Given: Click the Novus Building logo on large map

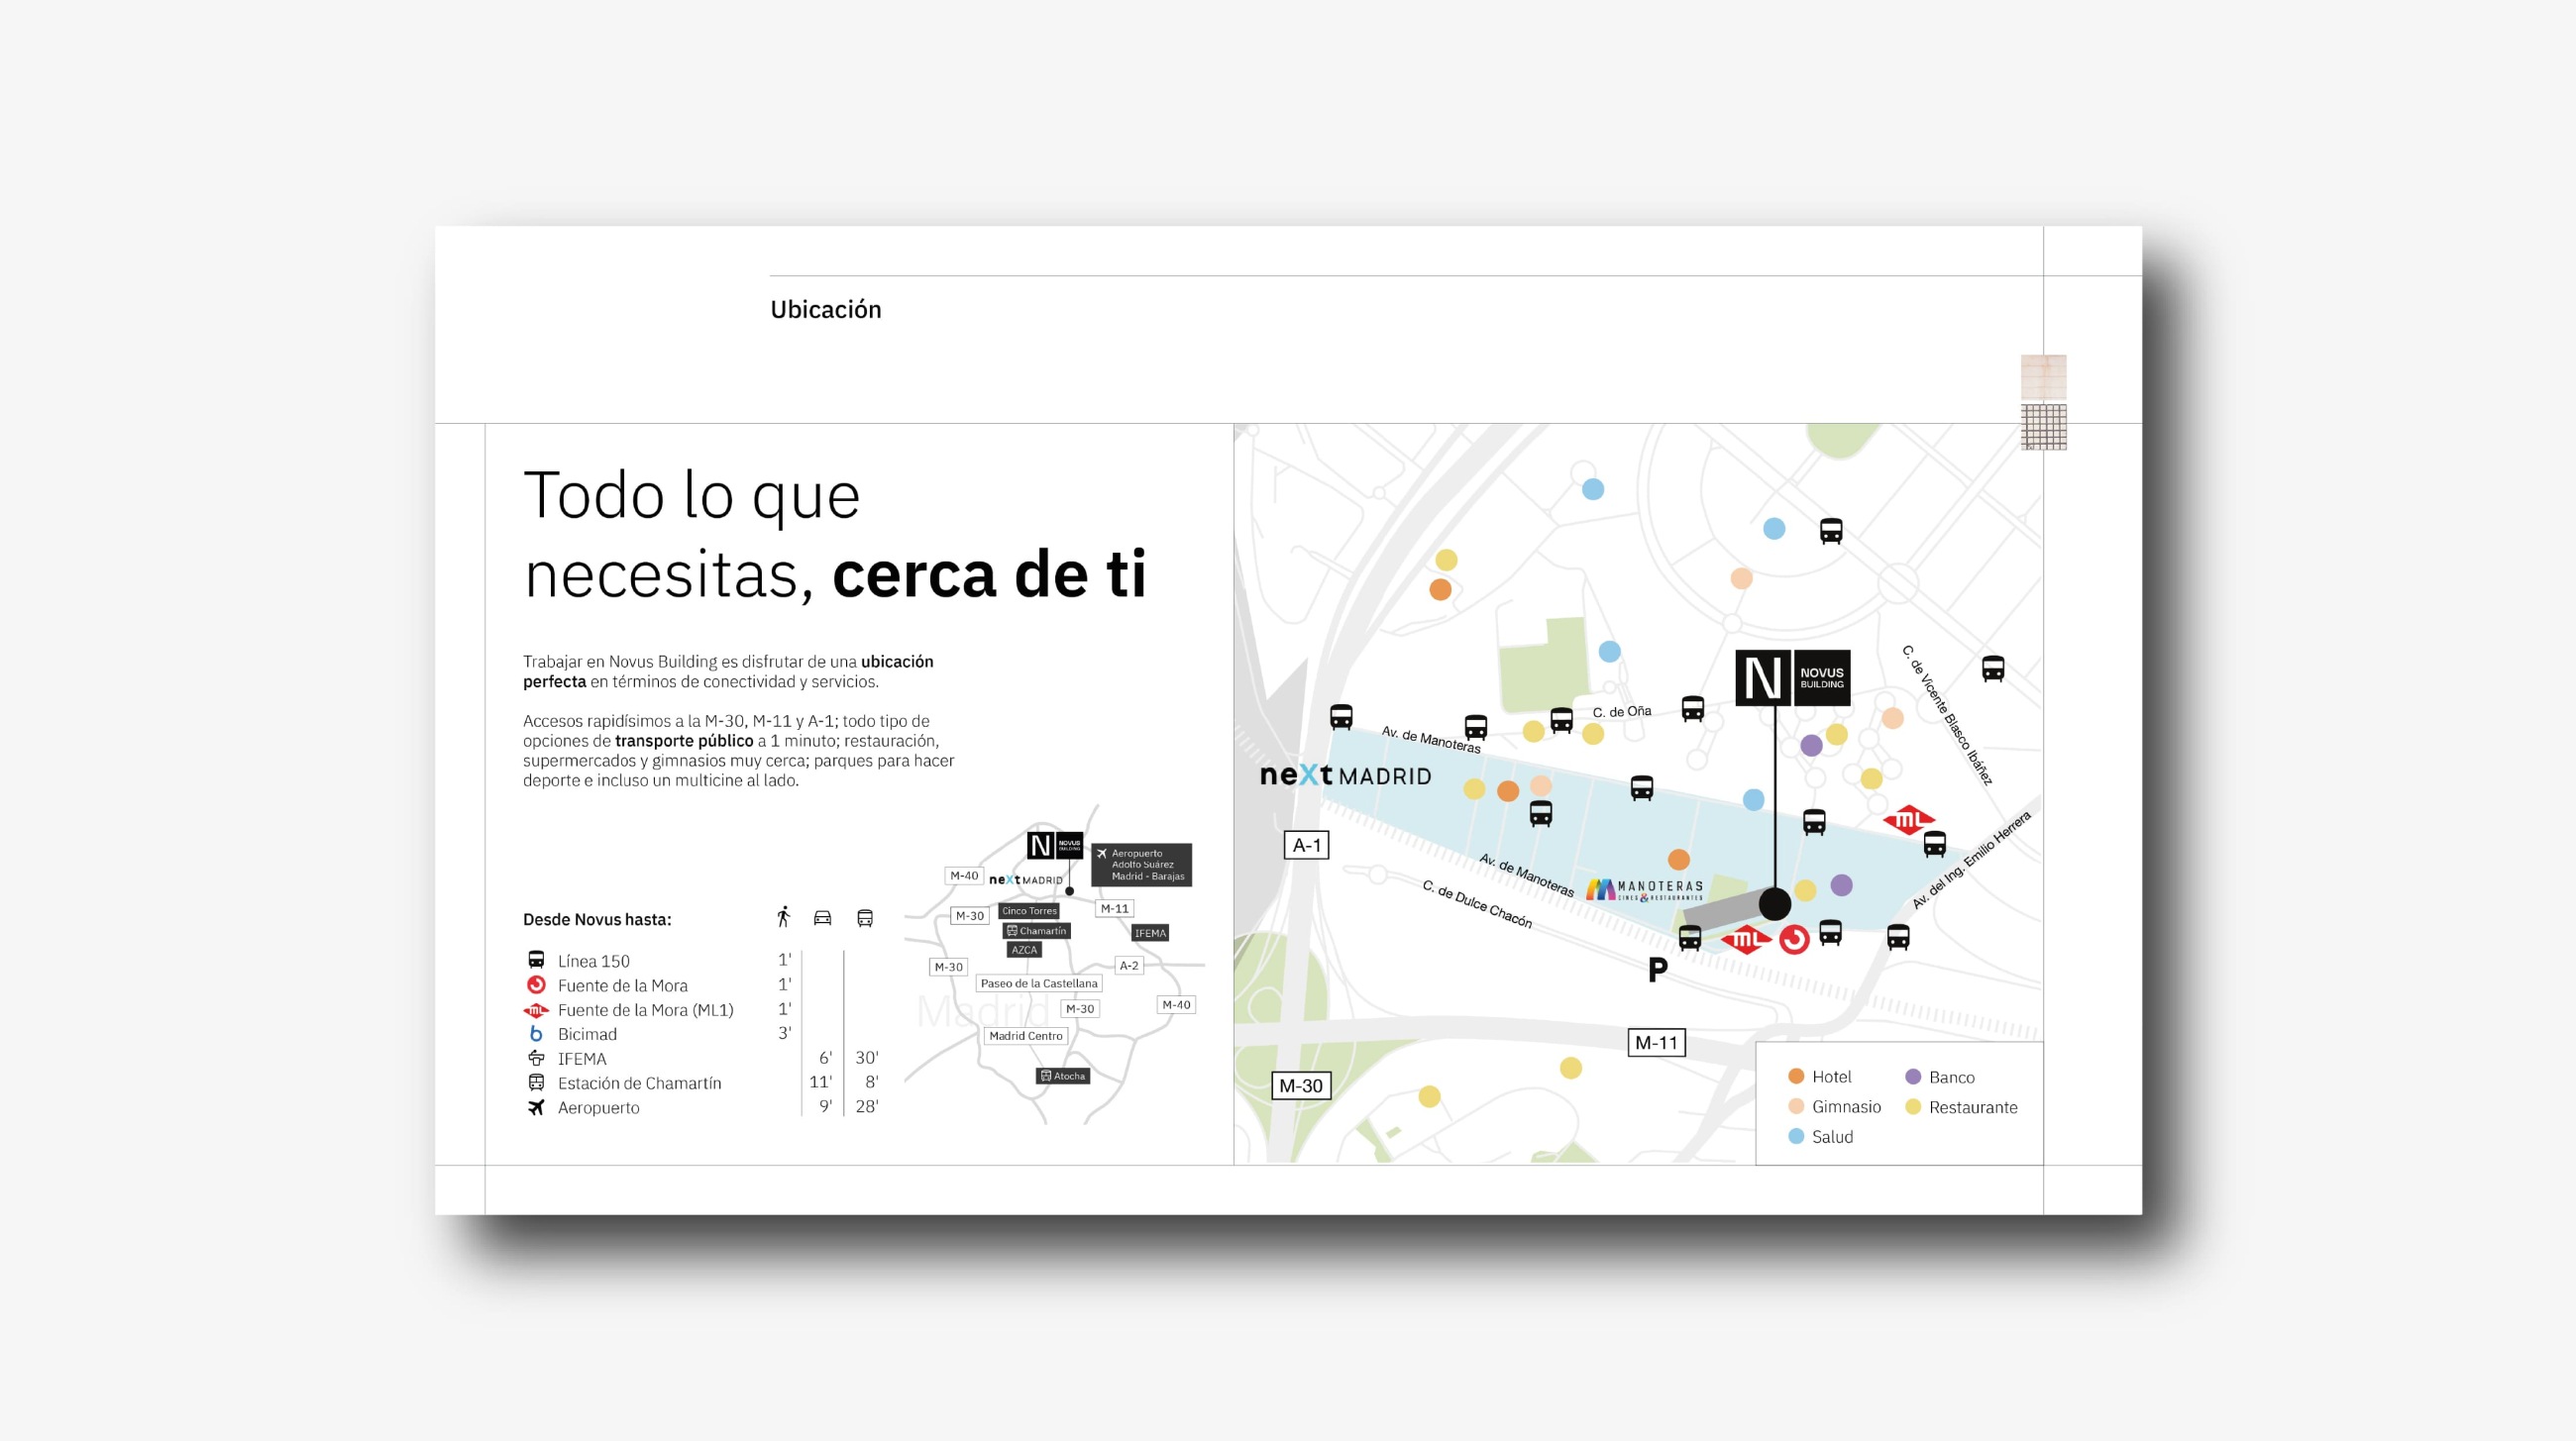Looking at the screenshot, I should pyautogui.click(x=1792, y=678).
